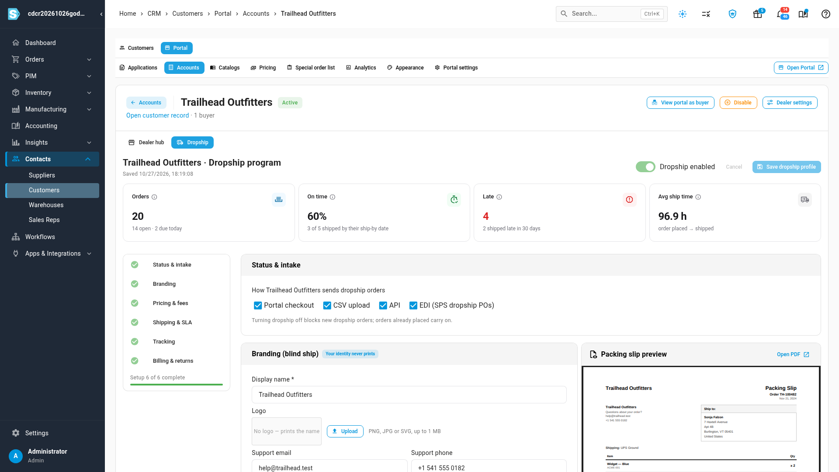Click the Upload logo button

(345, 431)
